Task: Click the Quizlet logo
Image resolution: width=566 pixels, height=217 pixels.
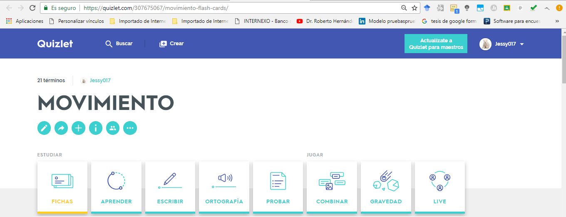Action: coord(55,44)
